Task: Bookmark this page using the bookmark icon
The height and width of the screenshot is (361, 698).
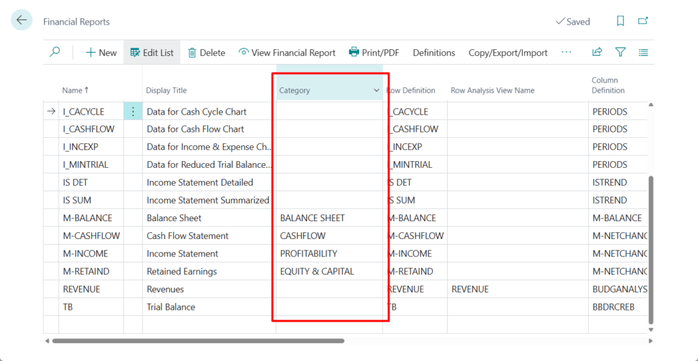Action: [x=620, y=21]
